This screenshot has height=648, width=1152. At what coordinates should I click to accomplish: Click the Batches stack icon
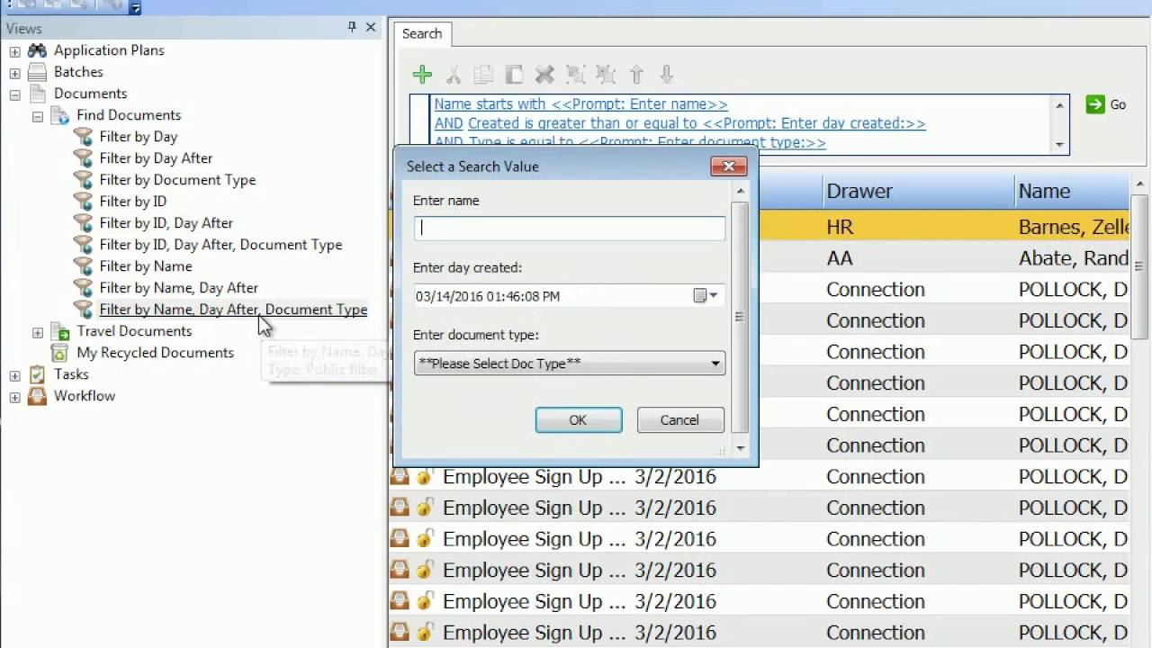(x=37, y=72)
